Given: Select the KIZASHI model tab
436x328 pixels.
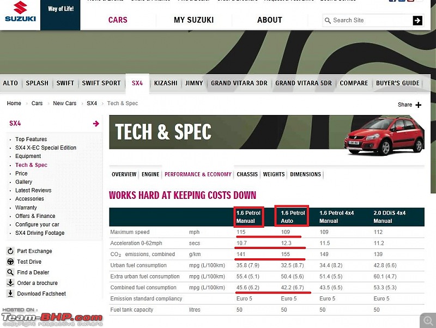Looking at the screenshot, I should (x=166, y=83).
